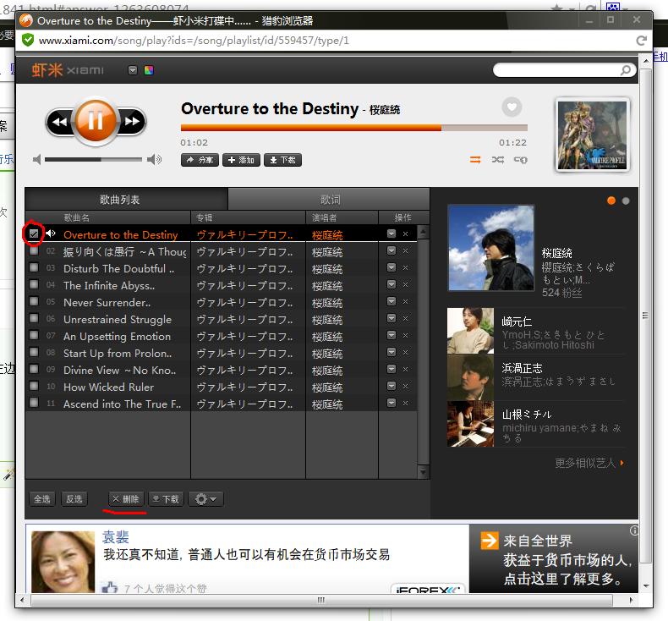Click 反选 invert selection button
The image size is (668, 621).
click(74, 499)
